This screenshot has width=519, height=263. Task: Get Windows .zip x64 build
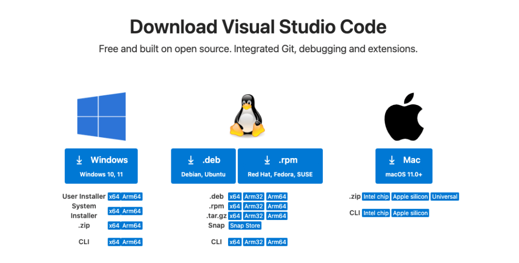tap(114, 226)
